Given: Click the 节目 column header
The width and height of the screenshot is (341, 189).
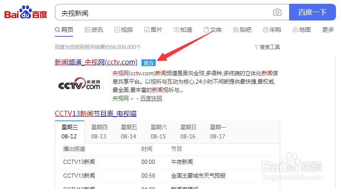Looking at the screenshot, I should pyautogui.click(x=177, y=149).
